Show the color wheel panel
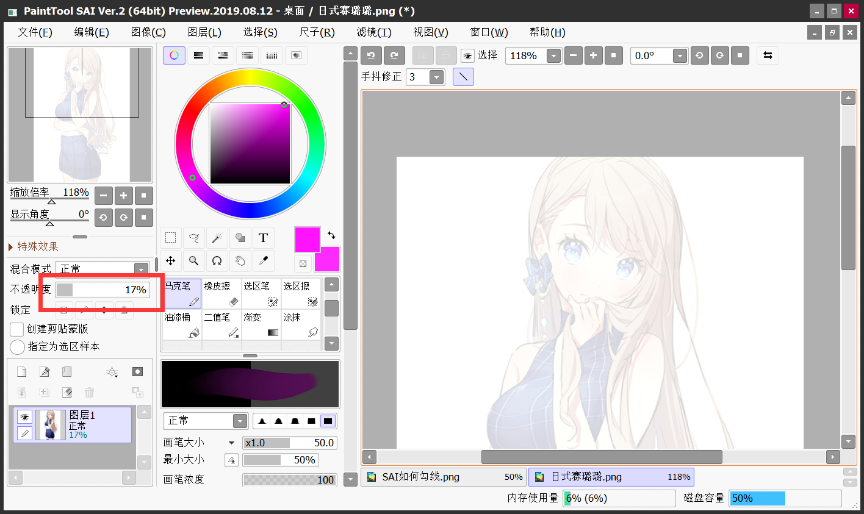This screenshot has height=514, width=864. point(174,55)
